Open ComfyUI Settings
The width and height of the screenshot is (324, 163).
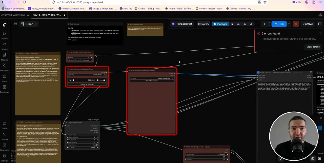(5, 158)
